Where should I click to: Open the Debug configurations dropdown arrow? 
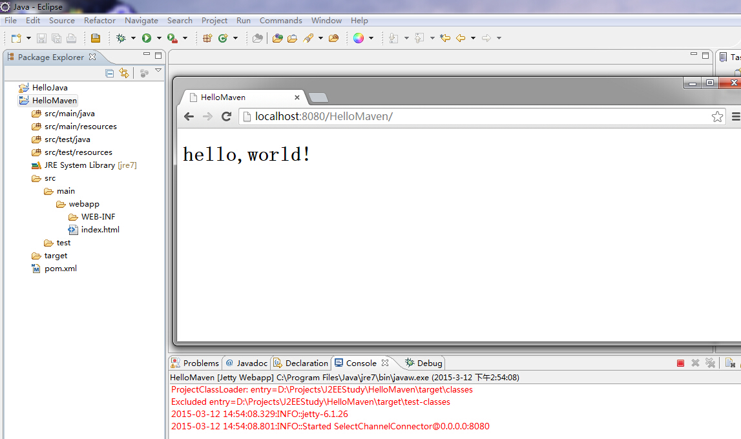click(x=133, y=38)
